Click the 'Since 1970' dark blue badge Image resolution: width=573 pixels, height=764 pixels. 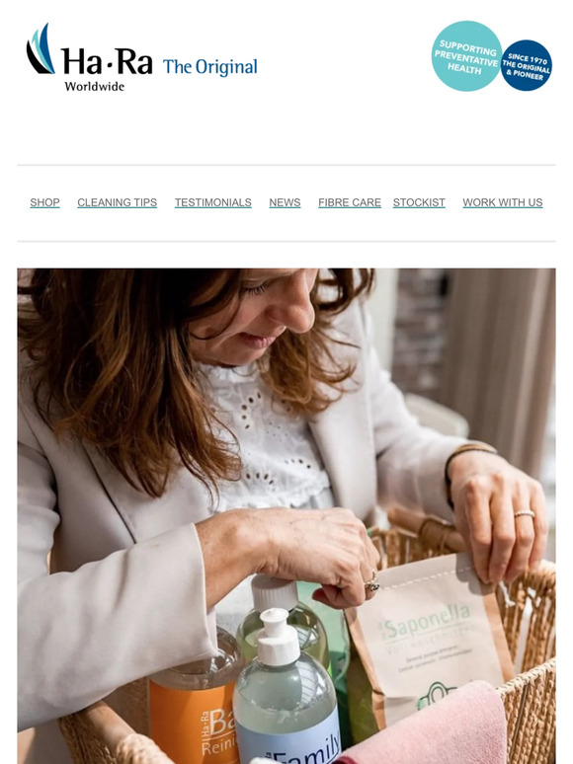(x=527, y=66)
